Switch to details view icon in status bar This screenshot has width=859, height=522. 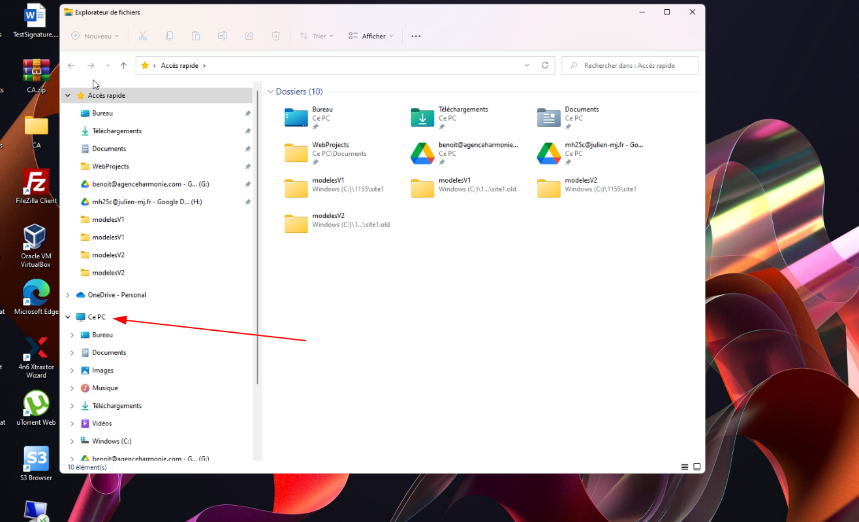pyautogui.click(x=685, y=467)
